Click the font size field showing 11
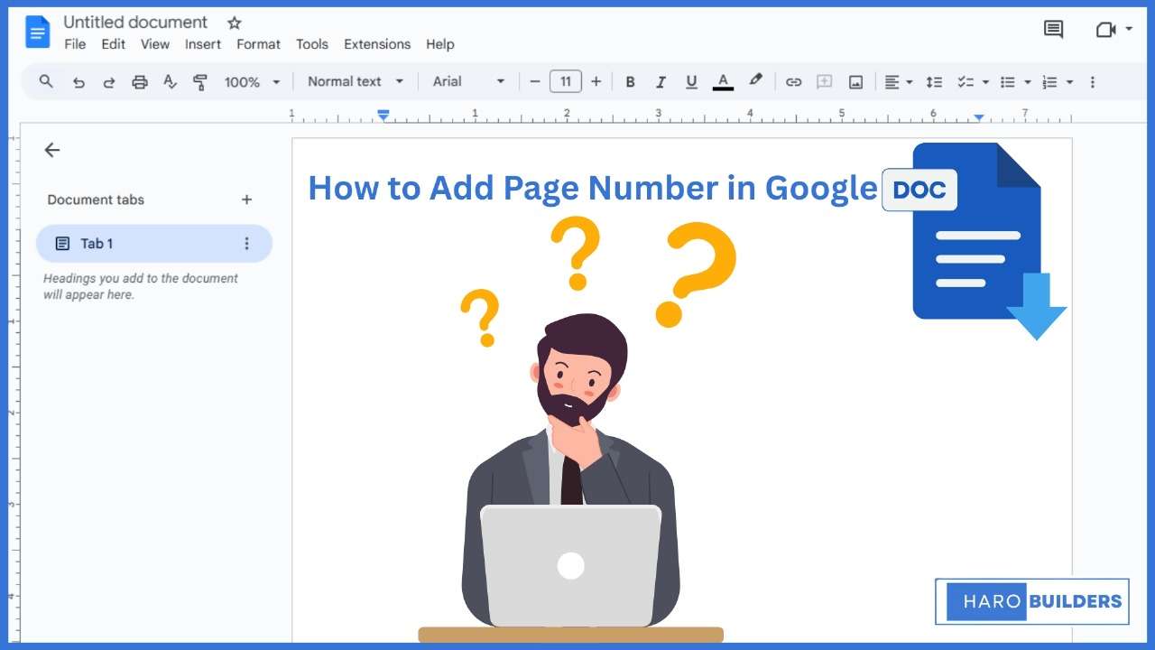 pos(566,82)
